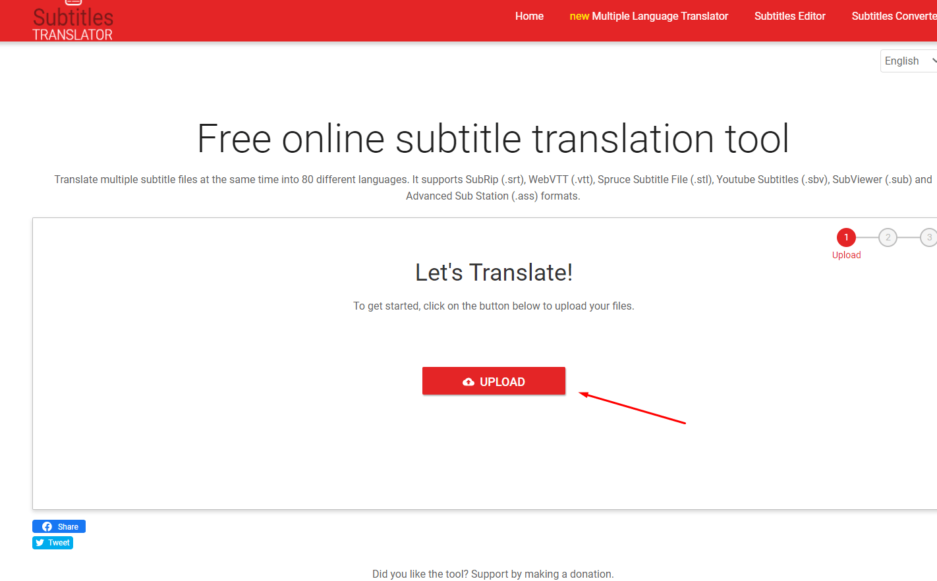The width and height of the screenshot is (937, 581).
Task: Click the 'Free online subtitle translation tool' title
Action: click(493, 138)
